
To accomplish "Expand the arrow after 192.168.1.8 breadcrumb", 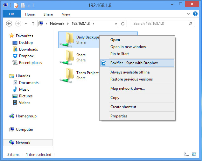I will point(94,24).
